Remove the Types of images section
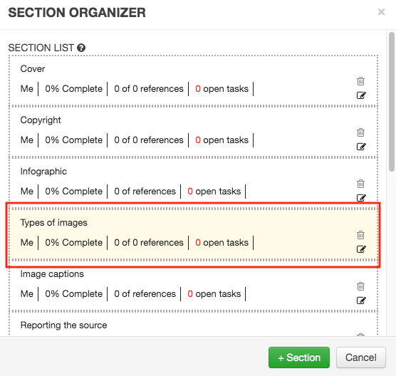 pos(360,235)
